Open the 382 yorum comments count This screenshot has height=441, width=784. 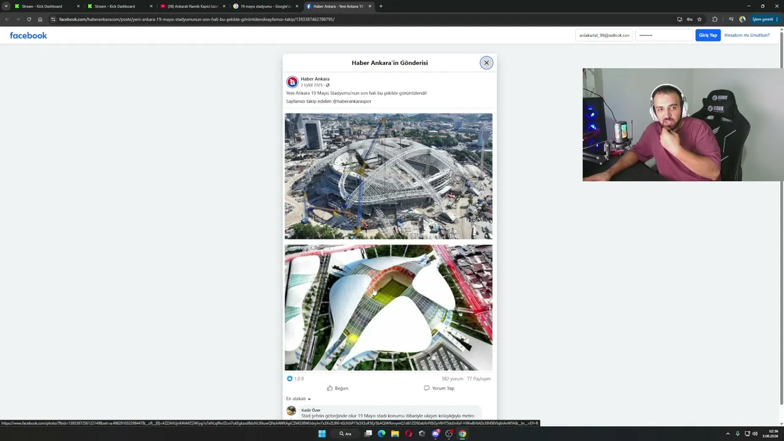pos(453,379)
